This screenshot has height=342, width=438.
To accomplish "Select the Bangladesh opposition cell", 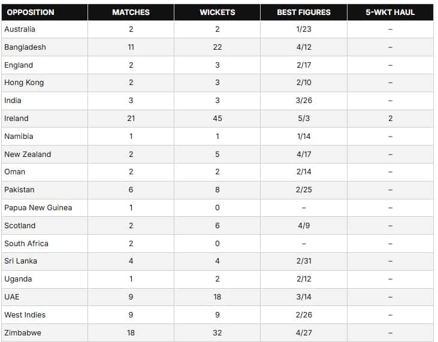I will (x=25, y=47).
